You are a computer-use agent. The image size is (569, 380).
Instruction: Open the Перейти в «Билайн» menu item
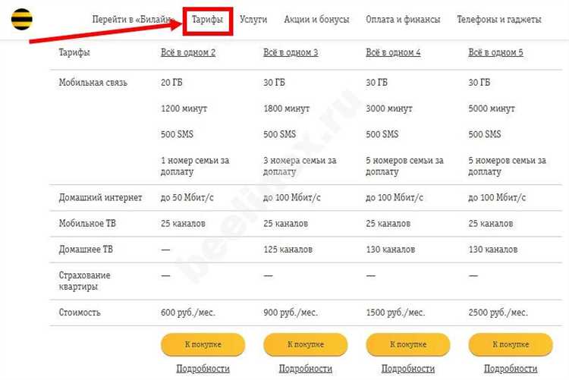click(133, 19)
